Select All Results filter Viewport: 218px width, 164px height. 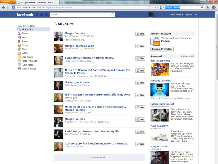pyautogui.click(x=33, y=29)
